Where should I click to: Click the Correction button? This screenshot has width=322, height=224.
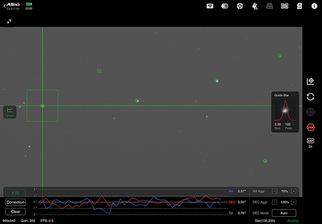[16, 202]
